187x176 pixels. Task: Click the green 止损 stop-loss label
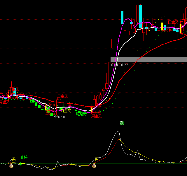[x=24, y=158]
